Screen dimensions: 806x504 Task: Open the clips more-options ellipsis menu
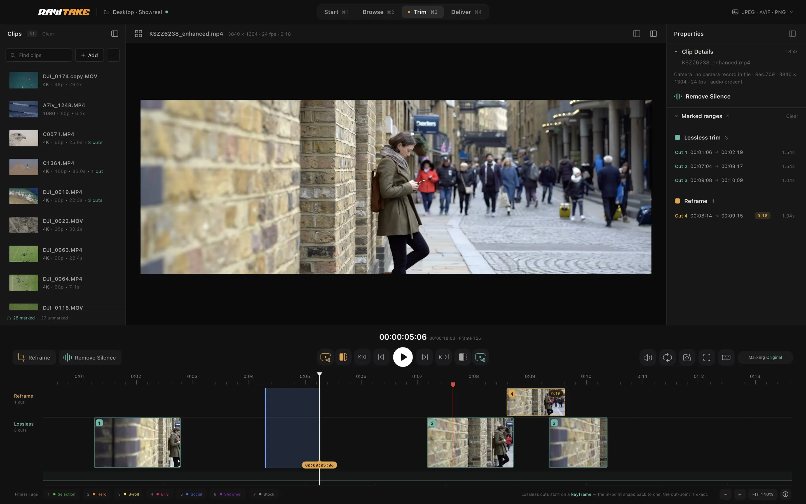tap(113, 55)
